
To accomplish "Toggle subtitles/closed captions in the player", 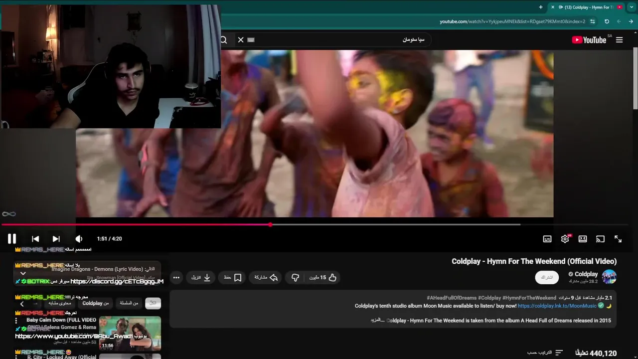I will (x=547, y=239).
